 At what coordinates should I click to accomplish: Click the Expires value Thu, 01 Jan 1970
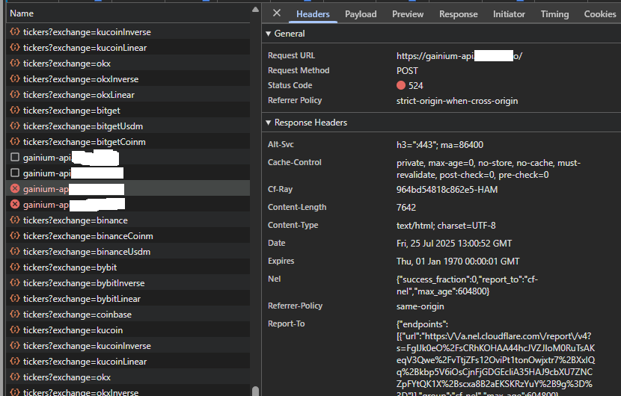click(458, 261)
